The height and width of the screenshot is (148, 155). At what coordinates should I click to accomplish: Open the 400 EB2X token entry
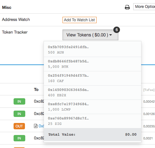tap(92, 93)
